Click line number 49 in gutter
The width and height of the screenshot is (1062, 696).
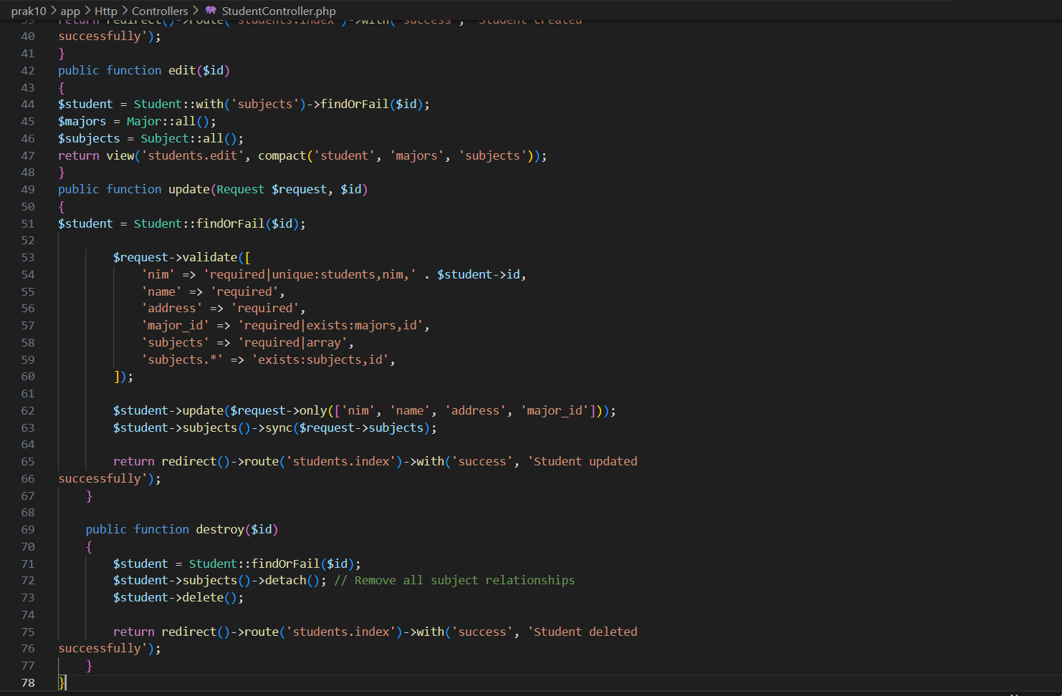[28, 189]
